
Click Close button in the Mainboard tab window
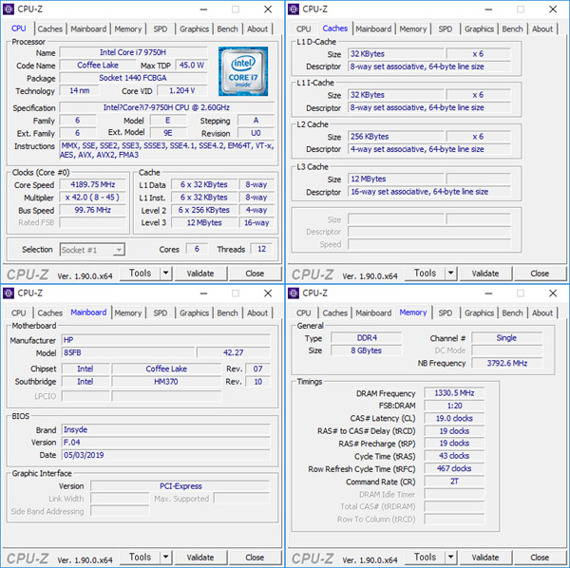coord(255,558)
